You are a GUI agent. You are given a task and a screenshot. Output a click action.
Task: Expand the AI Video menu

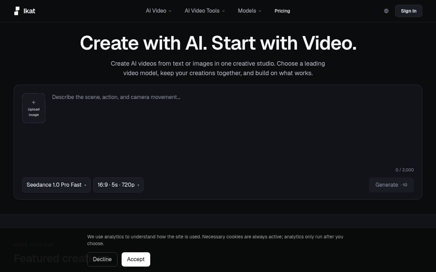(159, 11)
